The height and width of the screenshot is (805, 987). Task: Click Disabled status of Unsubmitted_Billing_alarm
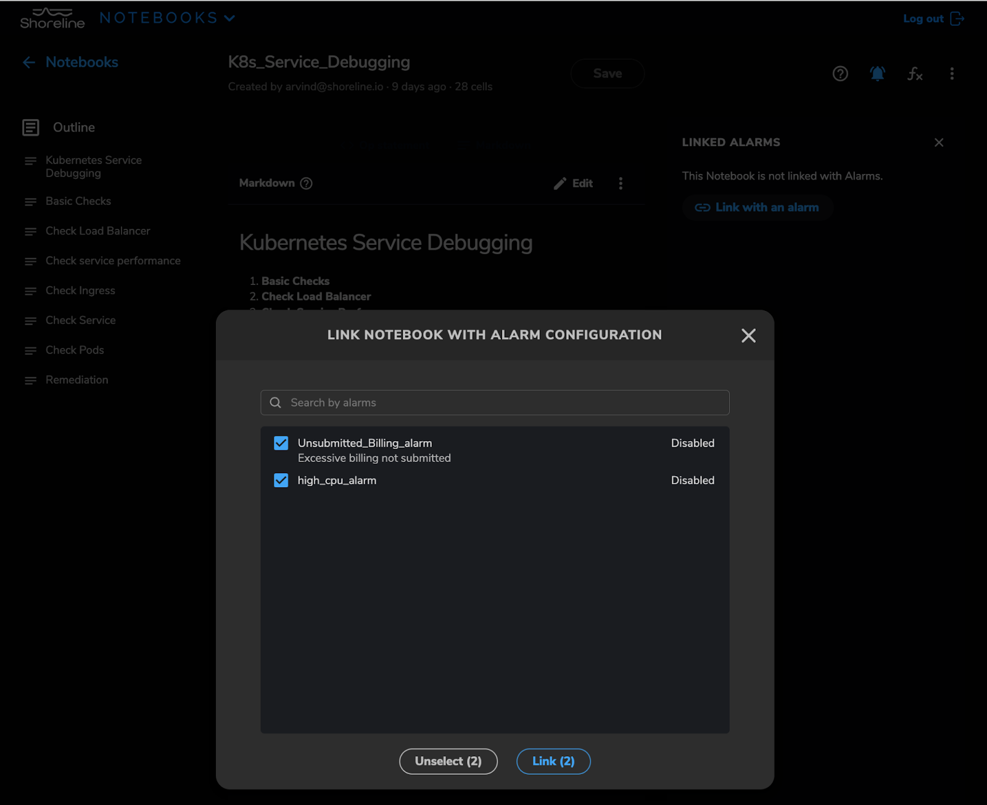[x=692, y=443]
